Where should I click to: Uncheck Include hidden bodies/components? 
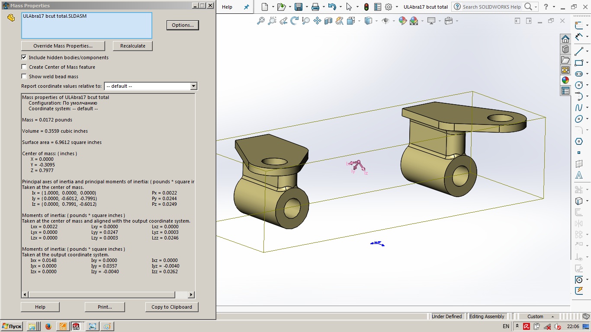click(24, 57)
